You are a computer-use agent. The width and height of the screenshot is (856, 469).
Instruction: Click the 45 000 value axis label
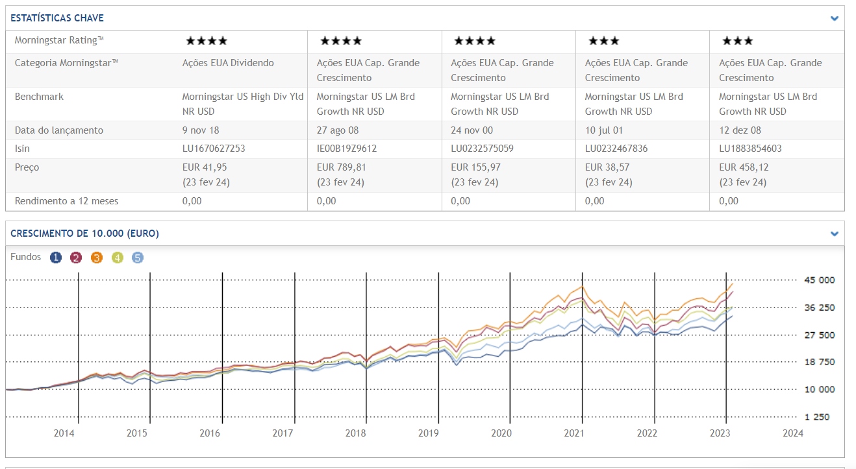point(818,280)
